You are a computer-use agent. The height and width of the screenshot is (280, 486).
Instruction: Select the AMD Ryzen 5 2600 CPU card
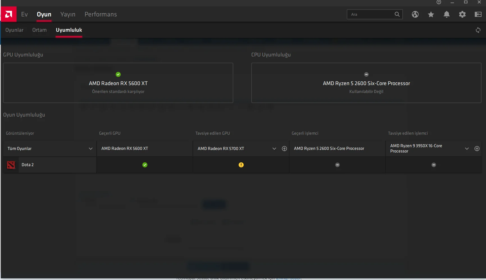366,83
